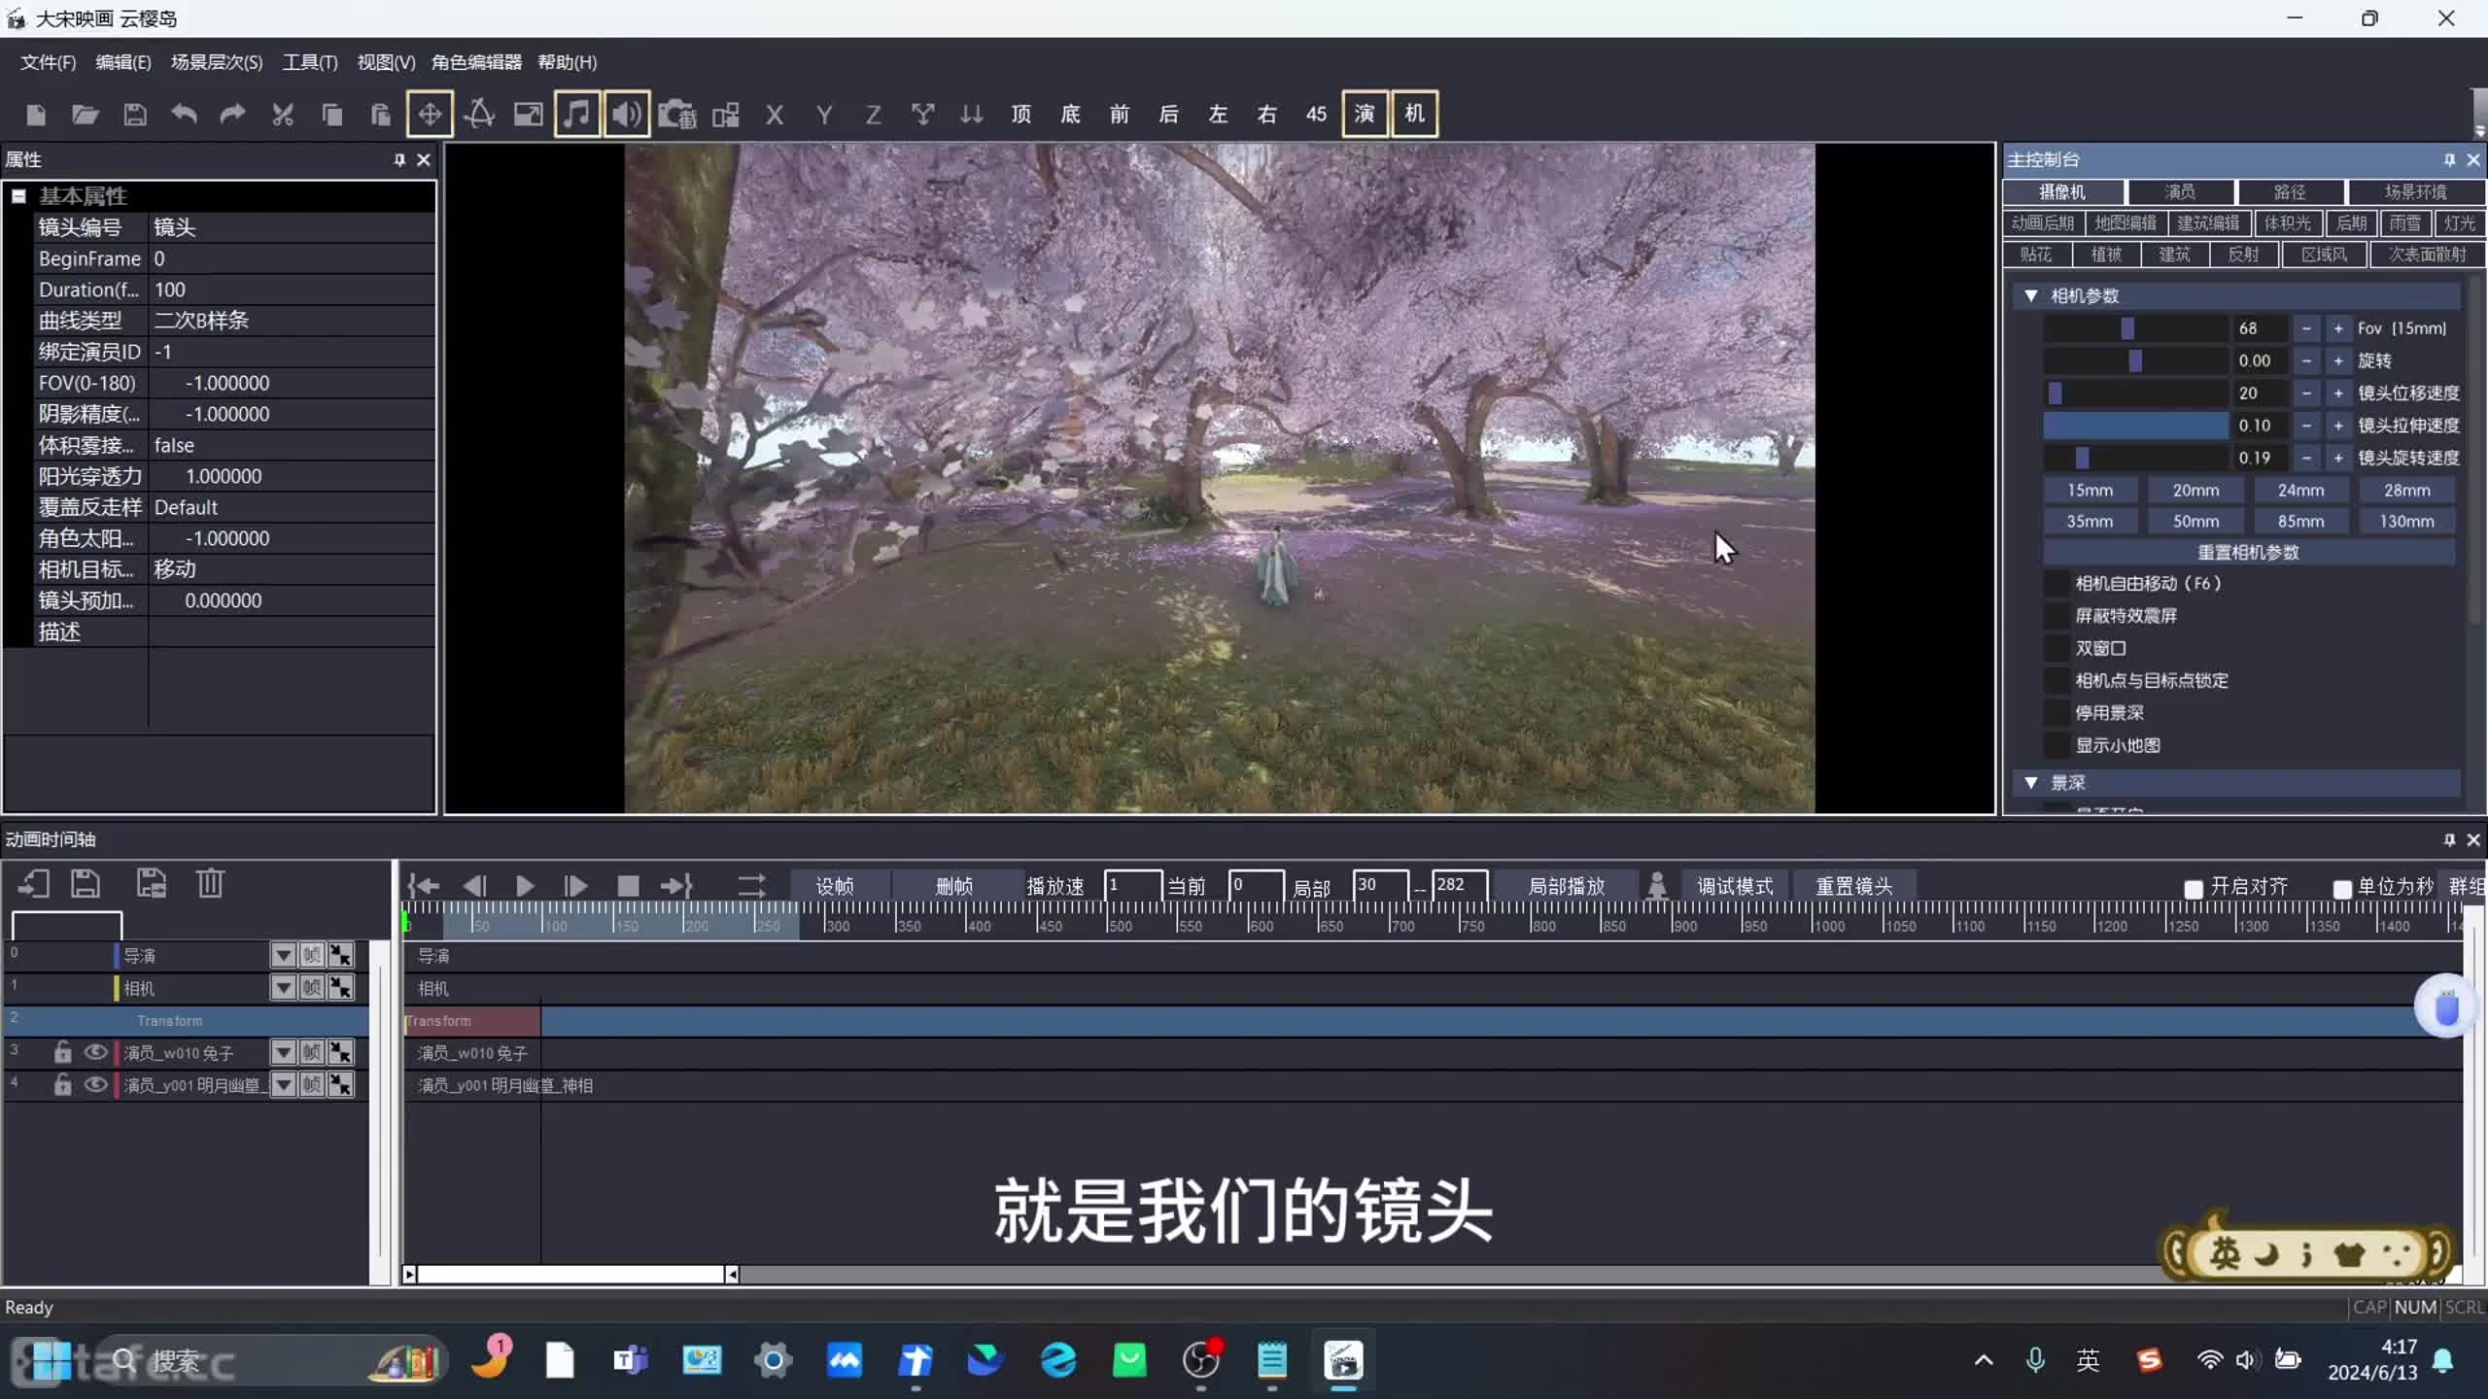Switch to top view with 顶

(x=1020, y=115)
